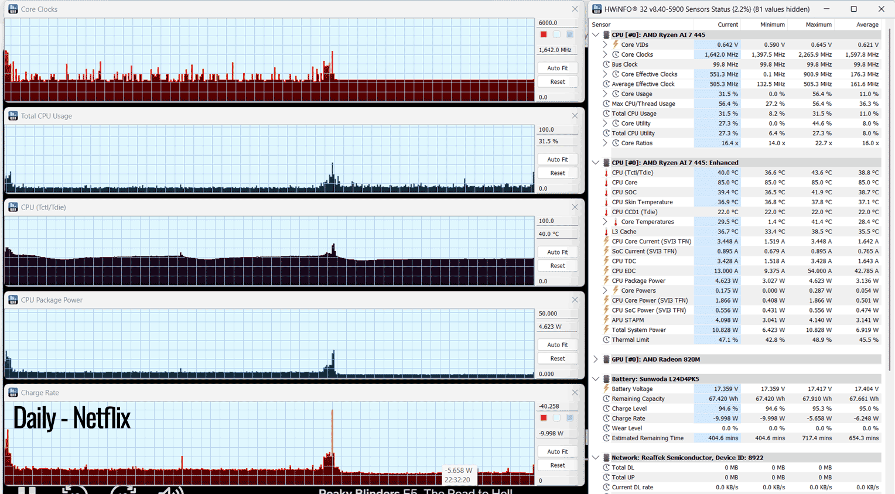The height and width of the screenshot is (494, 895).
Task: Expand the Core Temperatures row
Action: coord(605,222)
